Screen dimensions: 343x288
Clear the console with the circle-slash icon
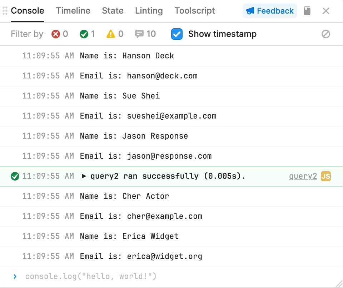click(326, 34)
